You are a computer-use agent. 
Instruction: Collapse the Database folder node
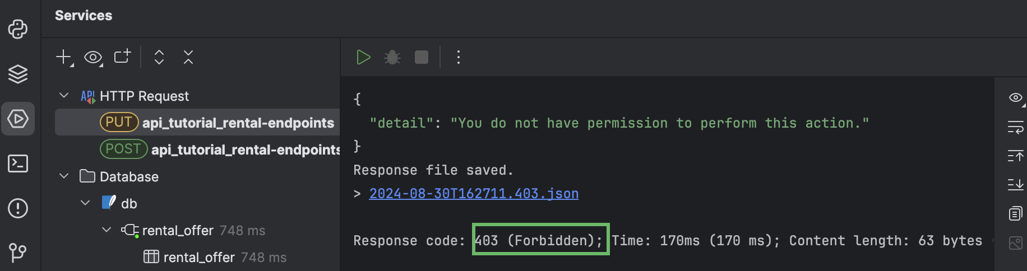64,176
